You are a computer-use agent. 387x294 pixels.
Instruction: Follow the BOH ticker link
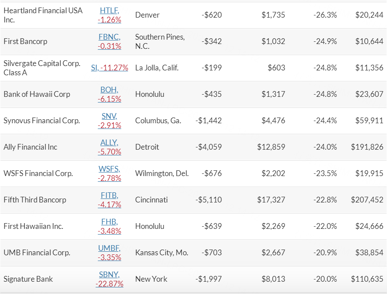coord(109,90)
